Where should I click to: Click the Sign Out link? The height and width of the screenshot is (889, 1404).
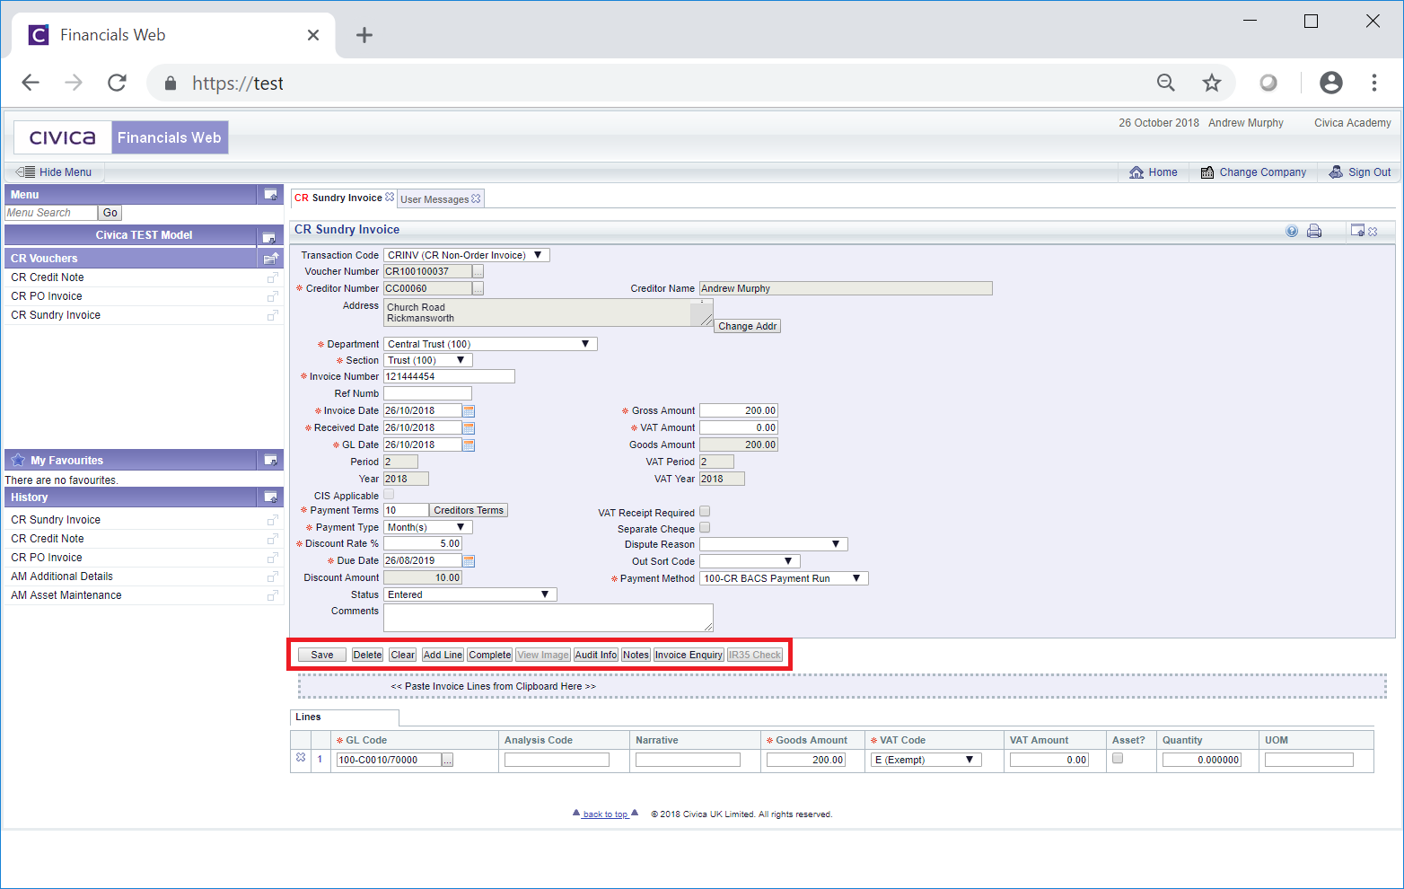point(1360,172)
